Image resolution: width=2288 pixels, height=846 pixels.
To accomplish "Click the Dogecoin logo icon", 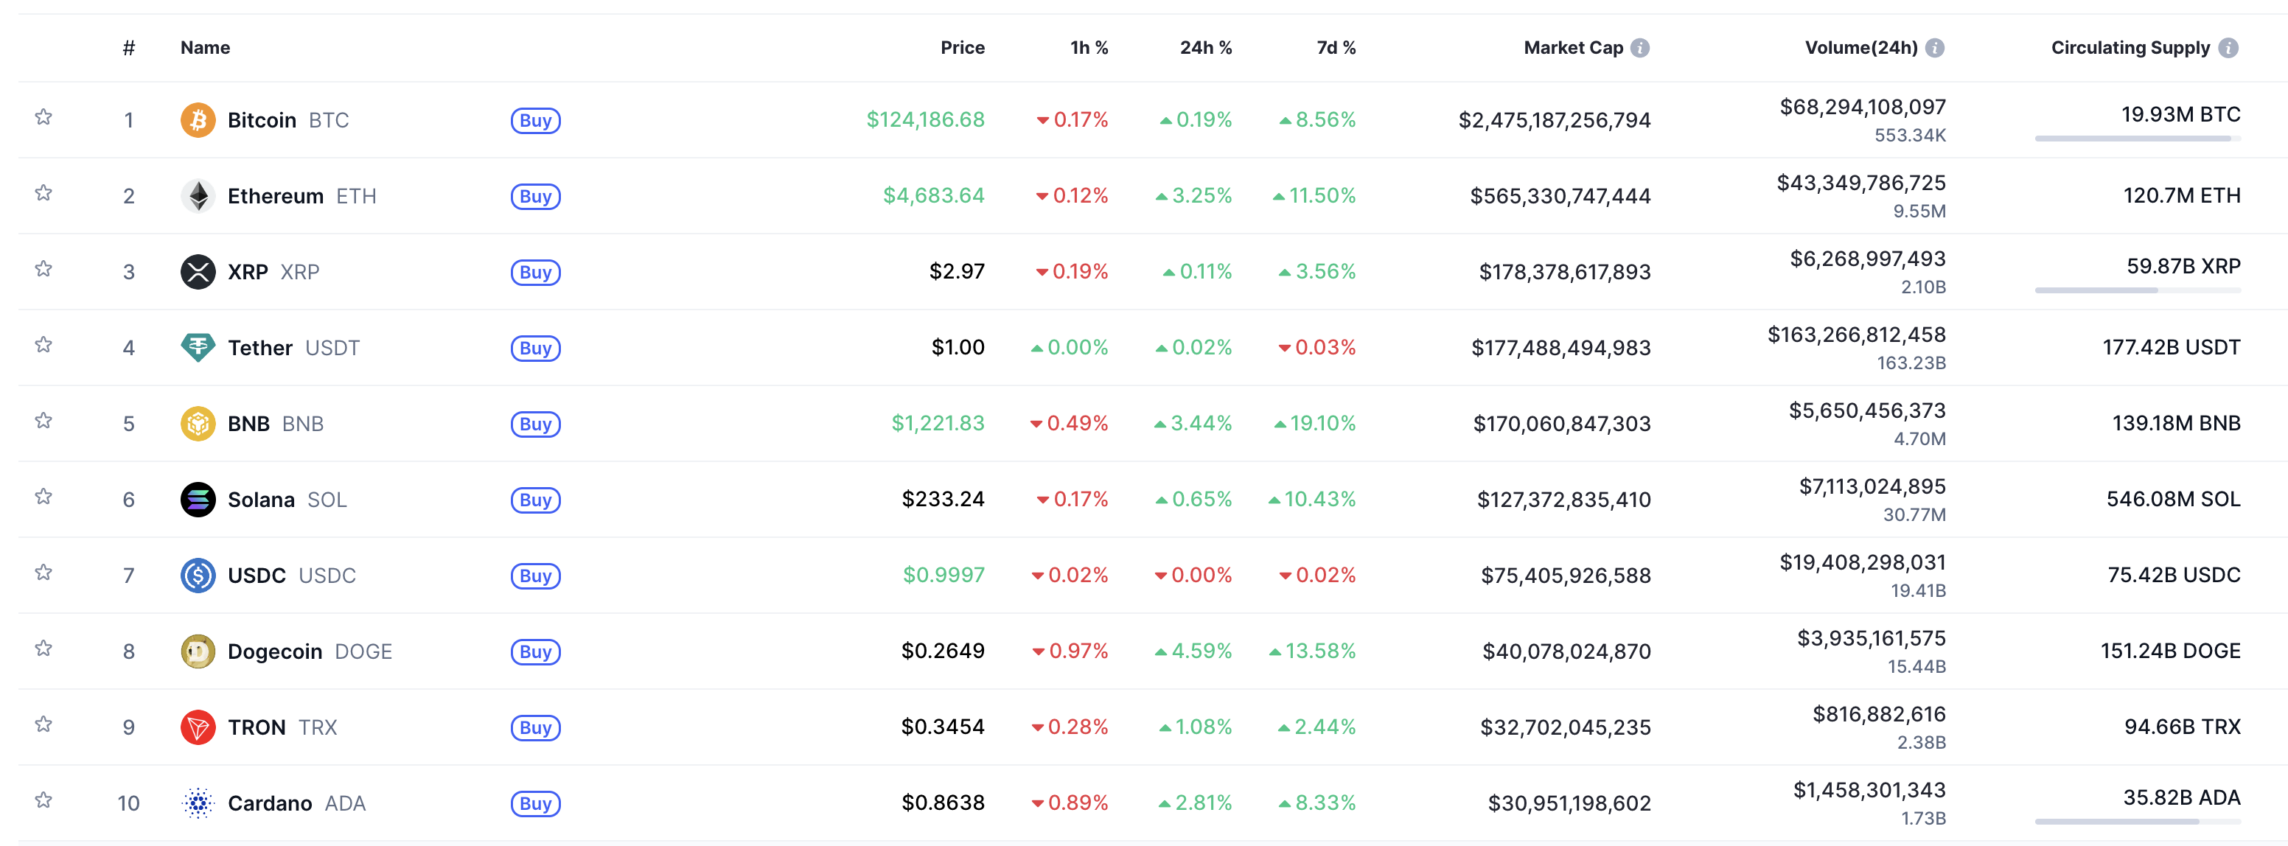I will click(x=198, y=651).
